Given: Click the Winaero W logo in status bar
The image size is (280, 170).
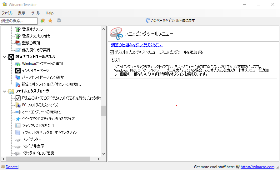Looking at the screenshot, I should [x=238, y=167].
